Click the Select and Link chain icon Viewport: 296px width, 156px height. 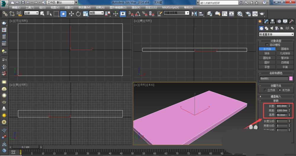tap(5, 14)
